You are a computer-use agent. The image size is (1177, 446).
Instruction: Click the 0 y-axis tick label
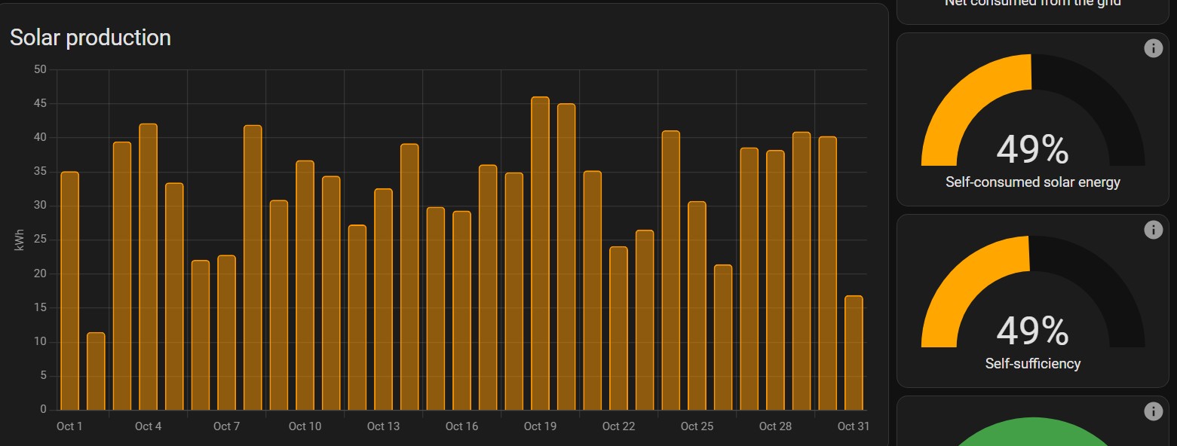click(x=44, y=410)
